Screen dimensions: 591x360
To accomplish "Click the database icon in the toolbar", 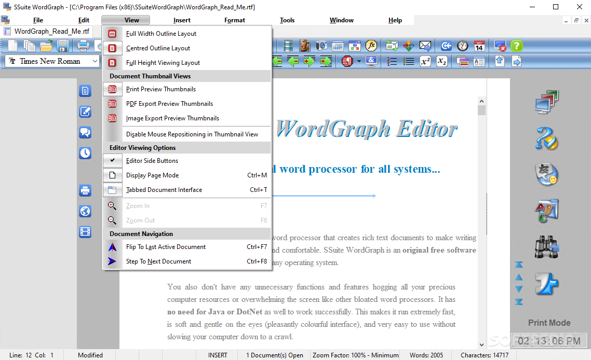I will coord(288,46).
